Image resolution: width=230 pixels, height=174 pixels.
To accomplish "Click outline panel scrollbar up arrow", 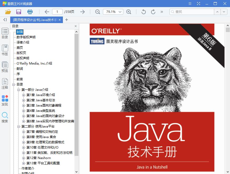I will point(76,32).
